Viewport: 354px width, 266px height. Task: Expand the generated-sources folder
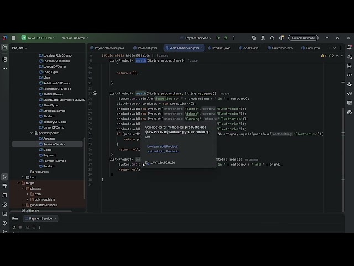pyautogui.click(x=23, y=205)
